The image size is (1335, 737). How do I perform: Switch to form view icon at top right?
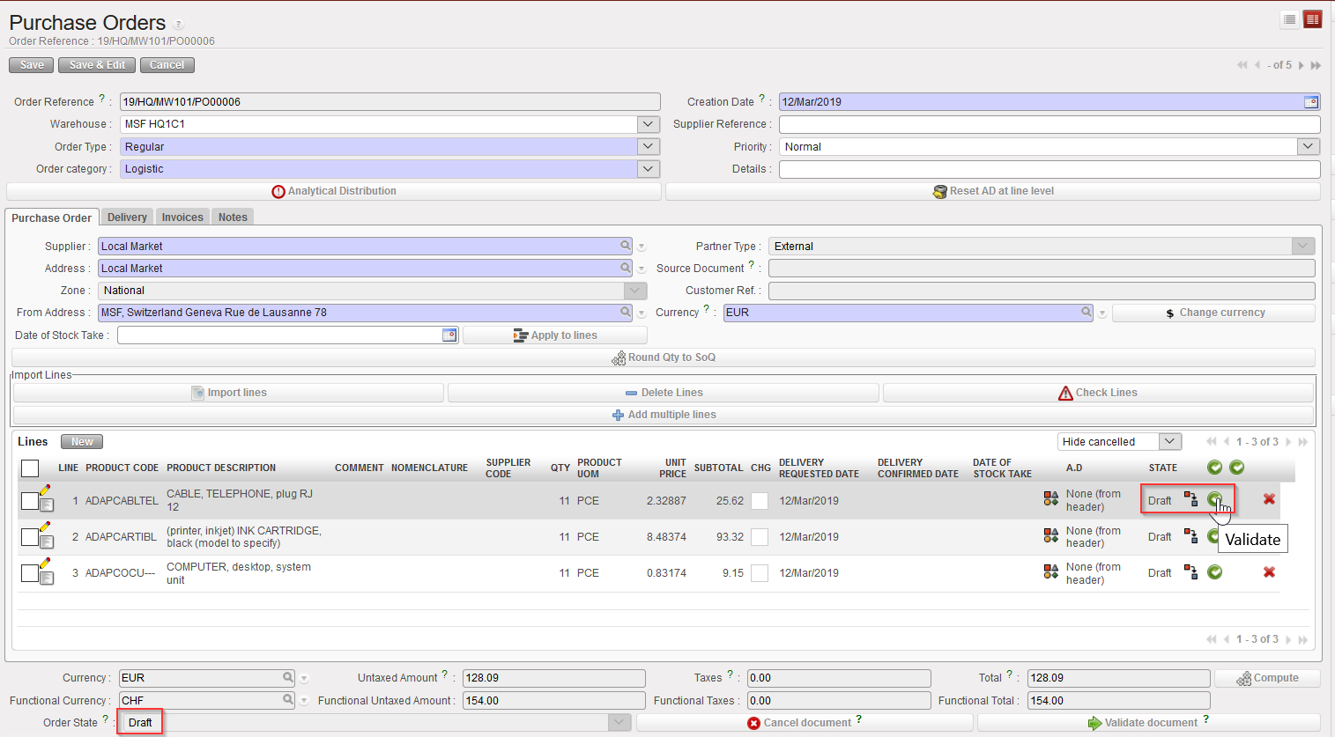[x=1313, y=19]
